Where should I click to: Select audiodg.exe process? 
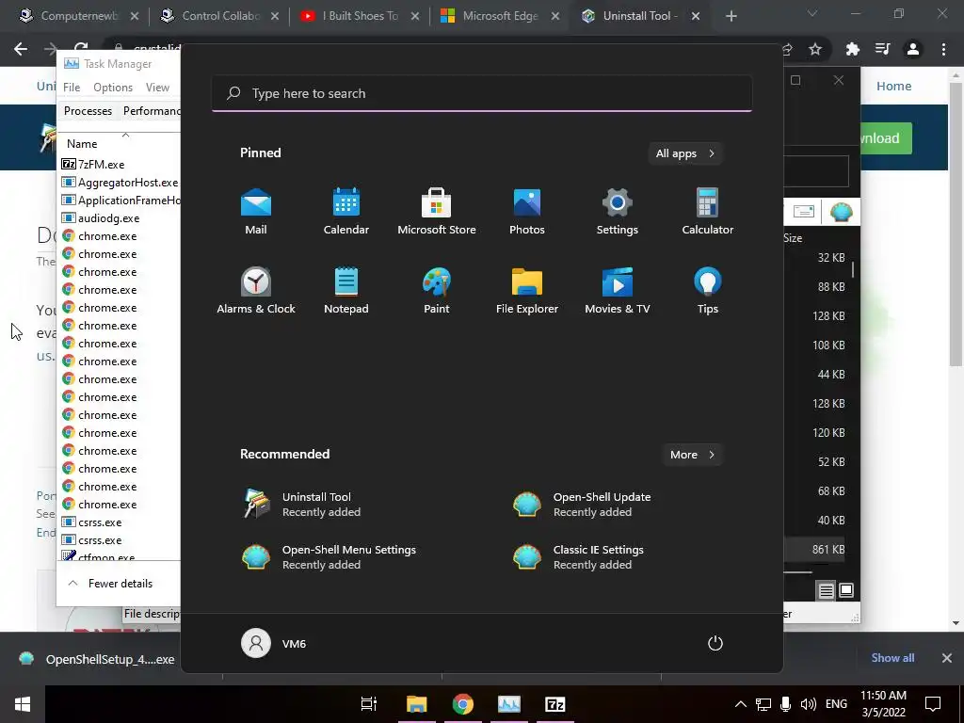(x=120, y=218)
